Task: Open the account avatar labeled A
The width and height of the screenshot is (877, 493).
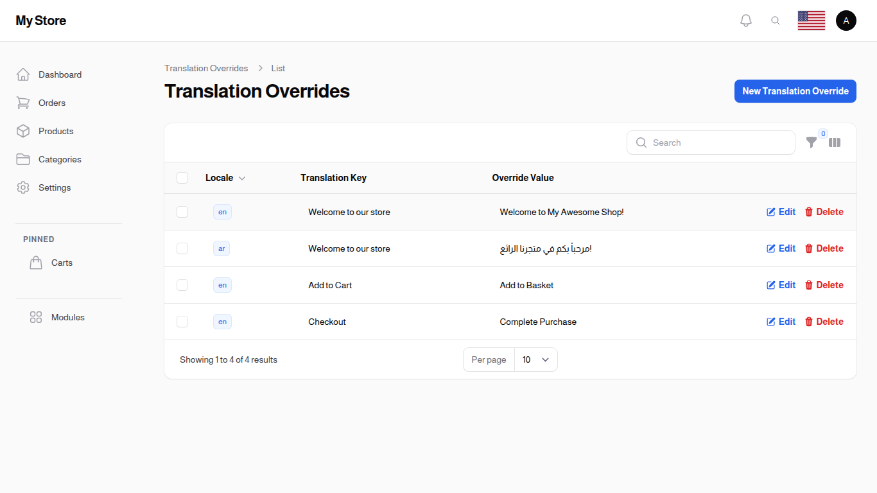Action: (846, 20)
